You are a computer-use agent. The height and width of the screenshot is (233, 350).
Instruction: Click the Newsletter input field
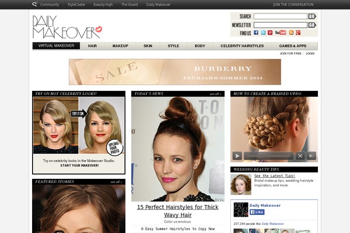[281, 25]
